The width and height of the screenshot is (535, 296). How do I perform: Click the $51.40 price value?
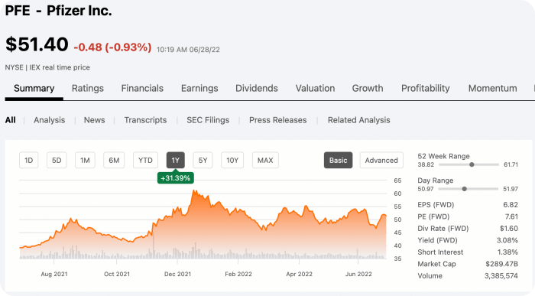click(x=37, y=44)
